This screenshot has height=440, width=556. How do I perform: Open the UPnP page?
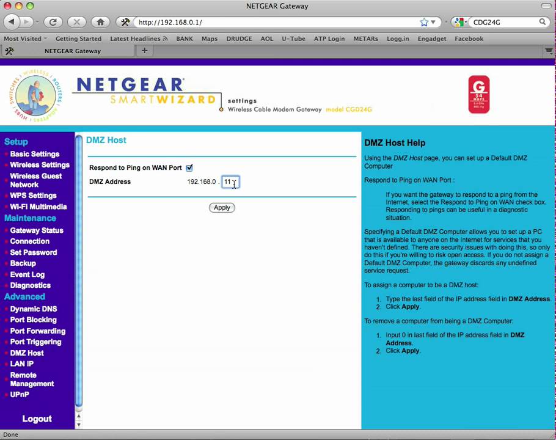[x=20, y=394]
